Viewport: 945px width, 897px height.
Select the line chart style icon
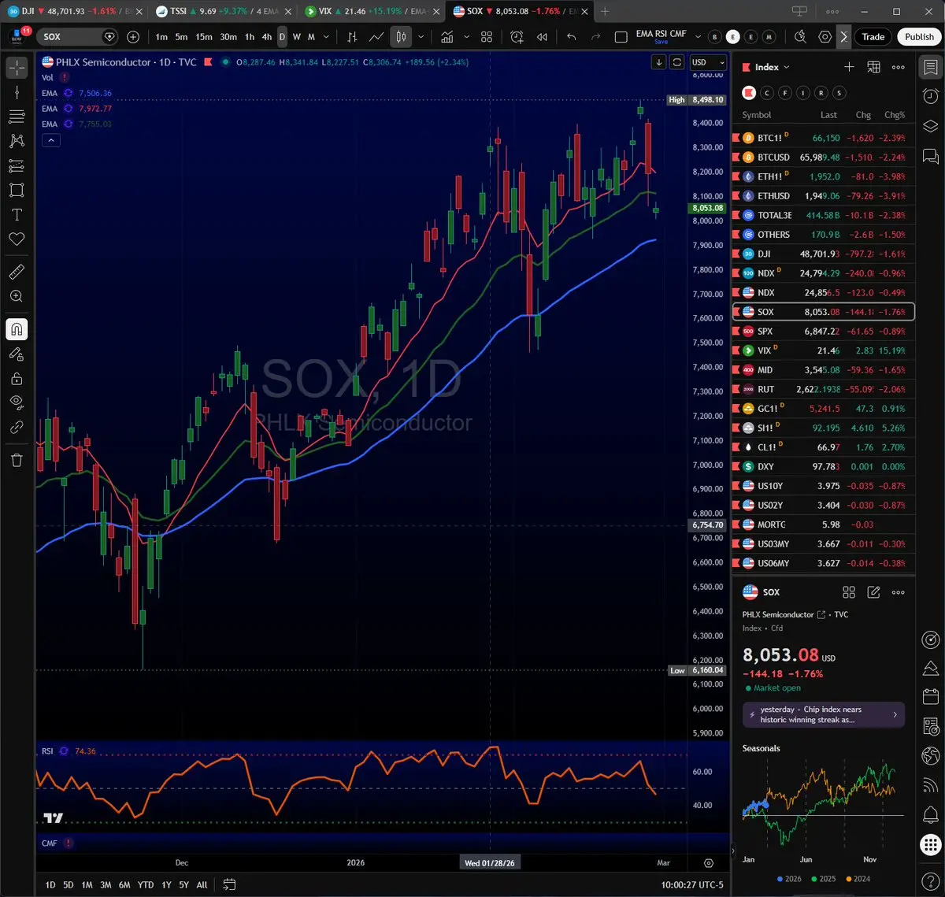pyautogui.click(x=376, y=37)
